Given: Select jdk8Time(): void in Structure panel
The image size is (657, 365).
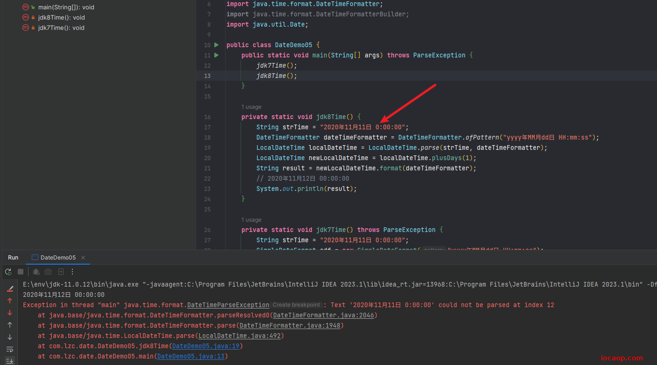Looking at the screenshot, I should tap(62, 17).
